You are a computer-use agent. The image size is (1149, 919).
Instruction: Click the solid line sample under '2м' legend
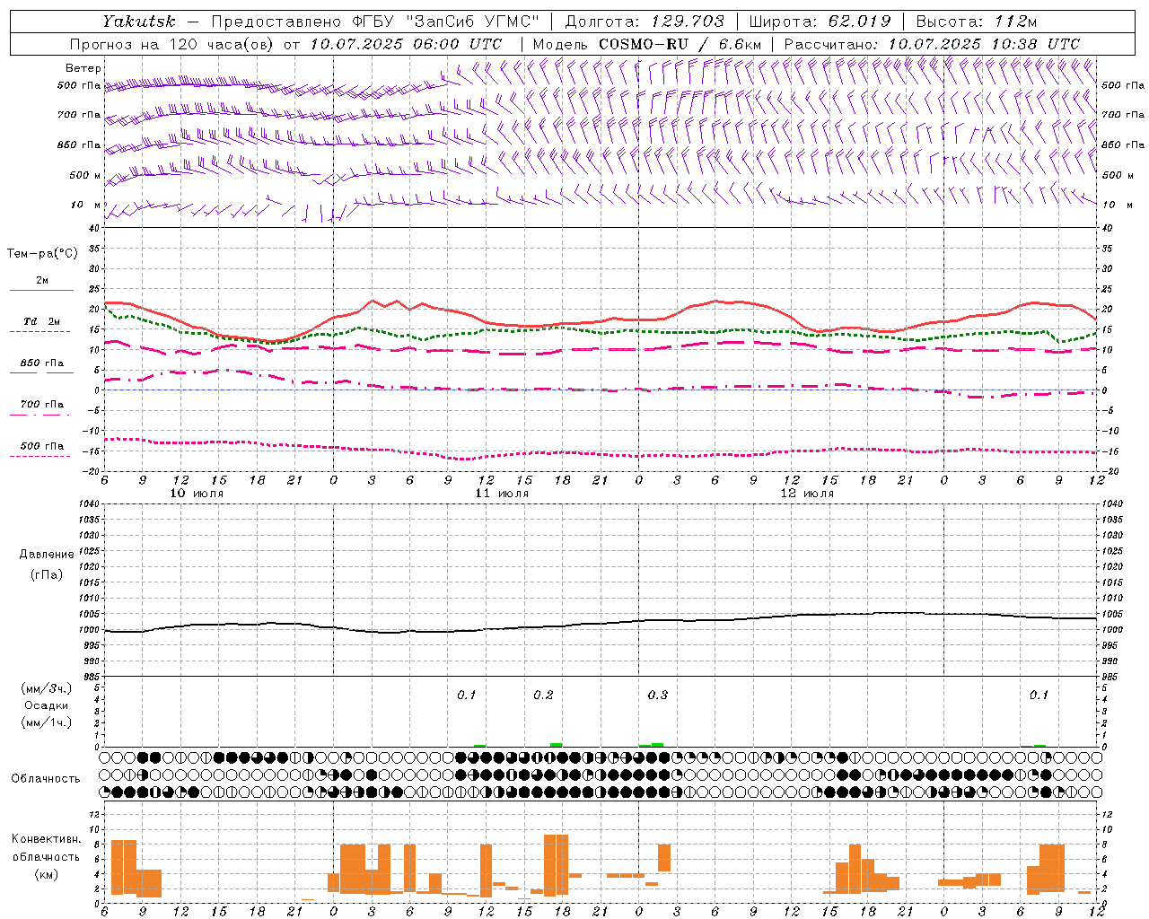point(41,290)
